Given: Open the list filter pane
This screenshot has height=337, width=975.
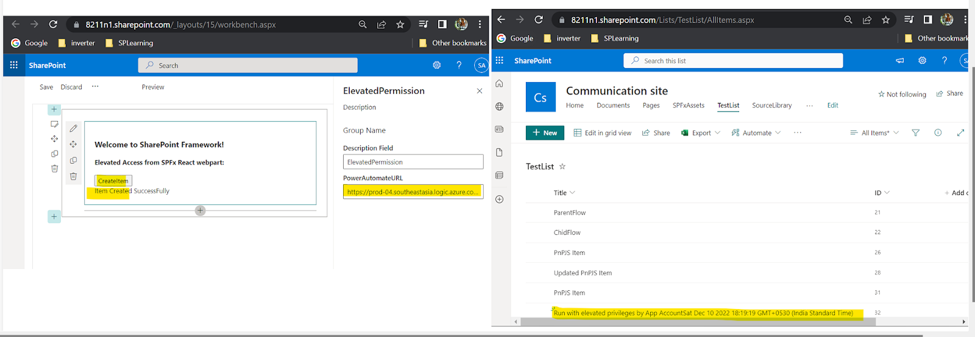Looking at the screenshot, I should coord(915,133).
